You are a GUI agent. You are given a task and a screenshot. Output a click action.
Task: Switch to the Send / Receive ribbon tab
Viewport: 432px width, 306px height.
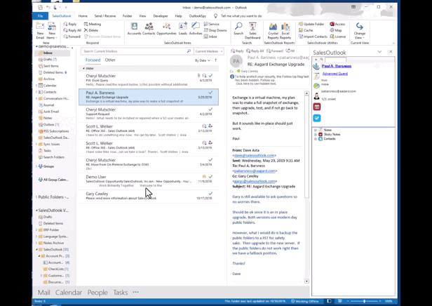(x=105, y=15)
